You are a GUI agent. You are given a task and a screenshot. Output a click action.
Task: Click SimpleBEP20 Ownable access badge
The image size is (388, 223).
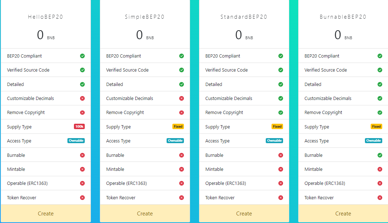click(175, 141)
